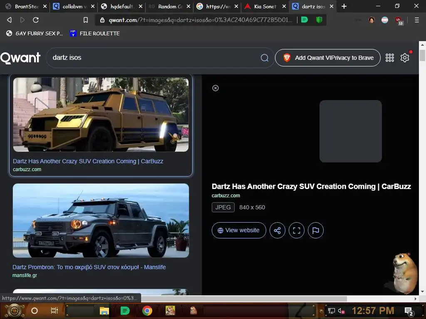Switch to the Google https://w tab
Image resolution: width=426 pixels, height=319 pixels.
(218, 6)
